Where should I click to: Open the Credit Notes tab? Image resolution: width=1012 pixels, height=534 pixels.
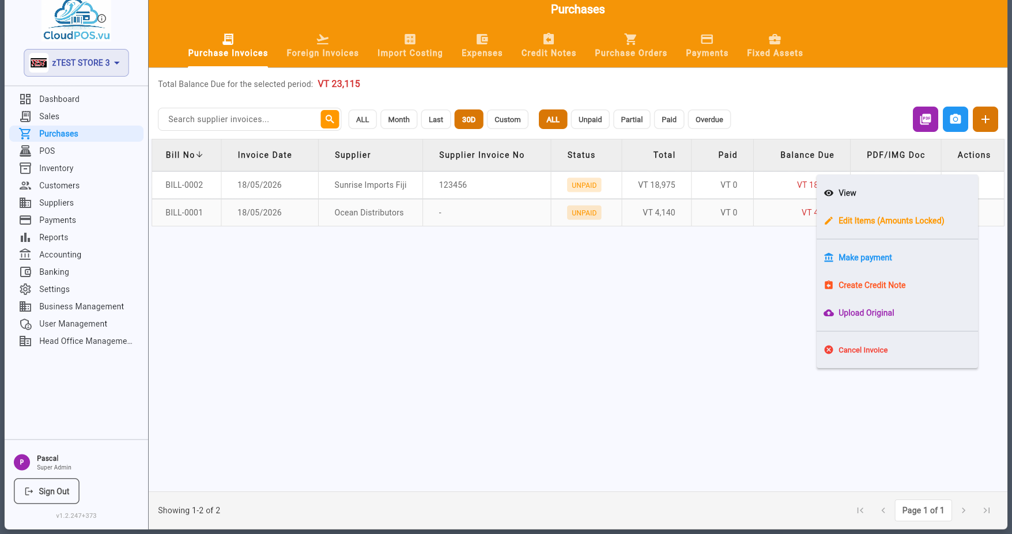(549, 46)
